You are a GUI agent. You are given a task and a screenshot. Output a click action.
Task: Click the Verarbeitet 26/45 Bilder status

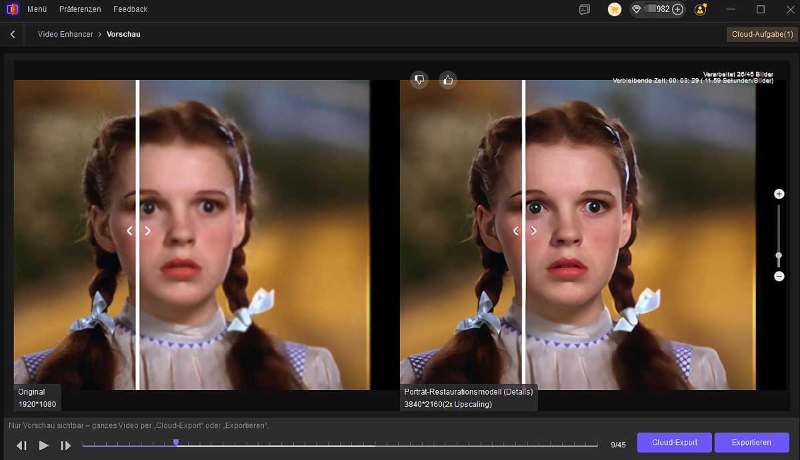tap(738, 74)
